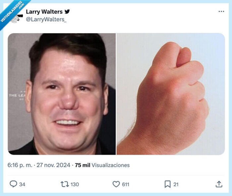
Task: Click the 21 bookmarks count
Action: [176, 184]
